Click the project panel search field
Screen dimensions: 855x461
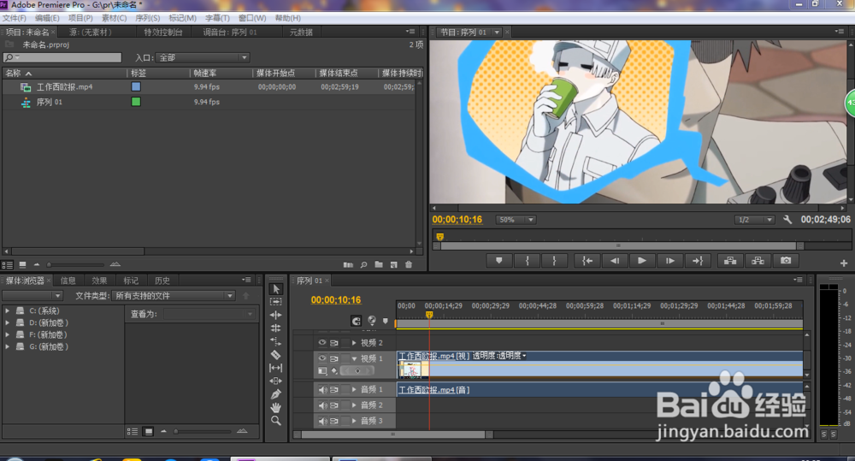click(x=62, y=57)
